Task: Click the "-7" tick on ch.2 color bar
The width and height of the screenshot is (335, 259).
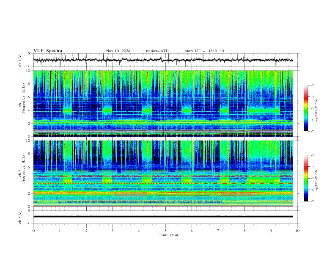Action: [312, 201]
